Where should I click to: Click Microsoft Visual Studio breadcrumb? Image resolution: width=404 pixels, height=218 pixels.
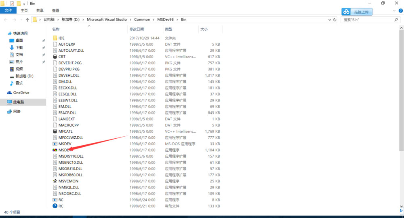(x=107, y=19)
